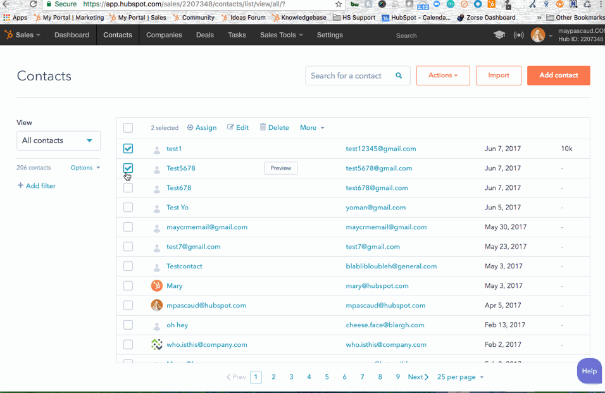Click the browser address bar URL

click(184, 4)
